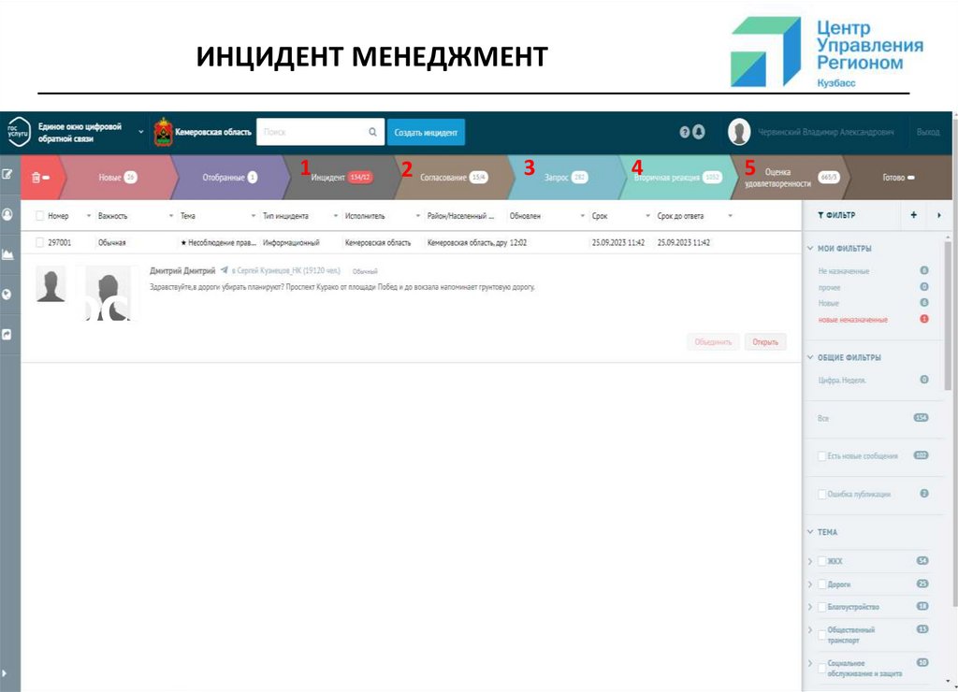Tick the checkbox for incident 297001
The width and height of the screenshot is (958, 692).
click(x=39, y=242)
